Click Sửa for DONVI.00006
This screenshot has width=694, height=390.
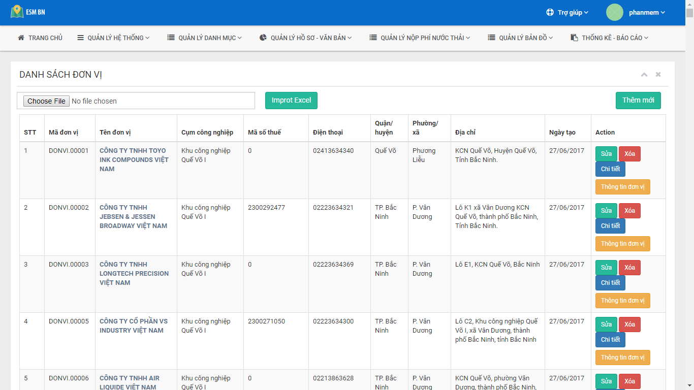[x=606, y=381]
